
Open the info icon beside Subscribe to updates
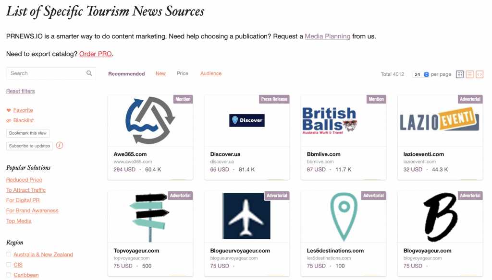point(60,145)
